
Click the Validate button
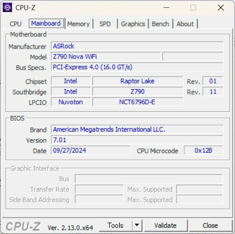pos(165,225)
